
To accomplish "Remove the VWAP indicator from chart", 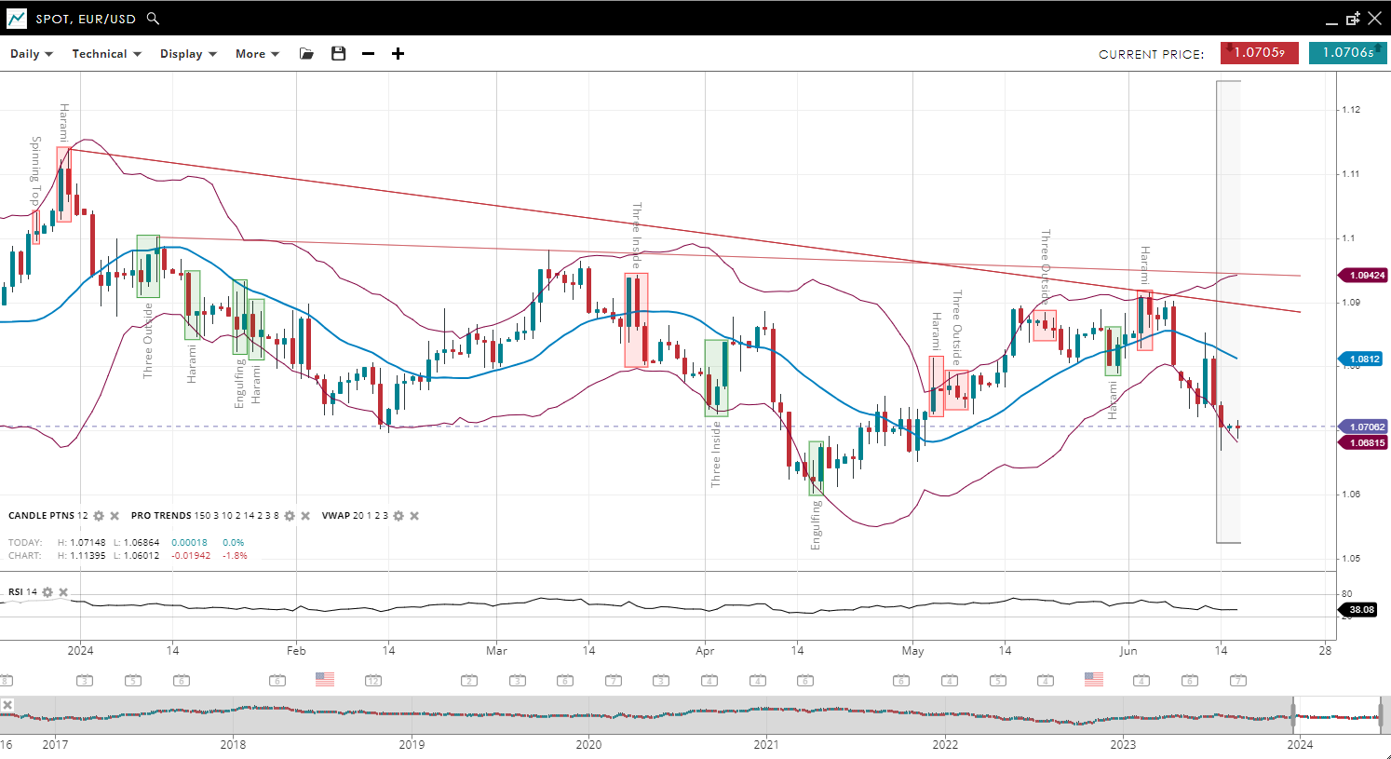I will point(414,516).
